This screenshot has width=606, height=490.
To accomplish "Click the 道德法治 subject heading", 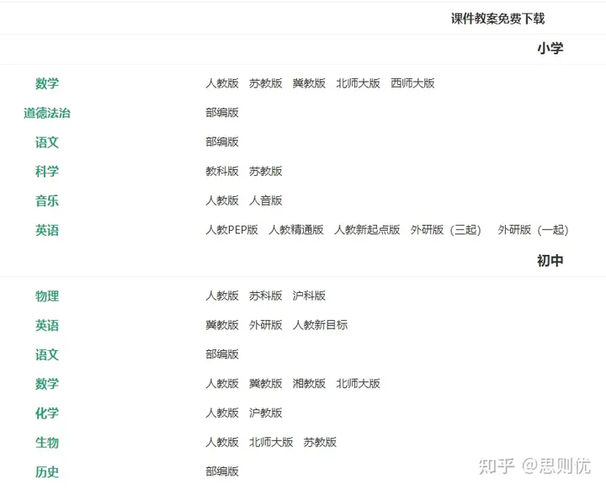I will coord(47,113).
